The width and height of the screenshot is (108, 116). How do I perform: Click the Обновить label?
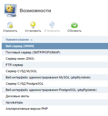(x=74, y=31)
